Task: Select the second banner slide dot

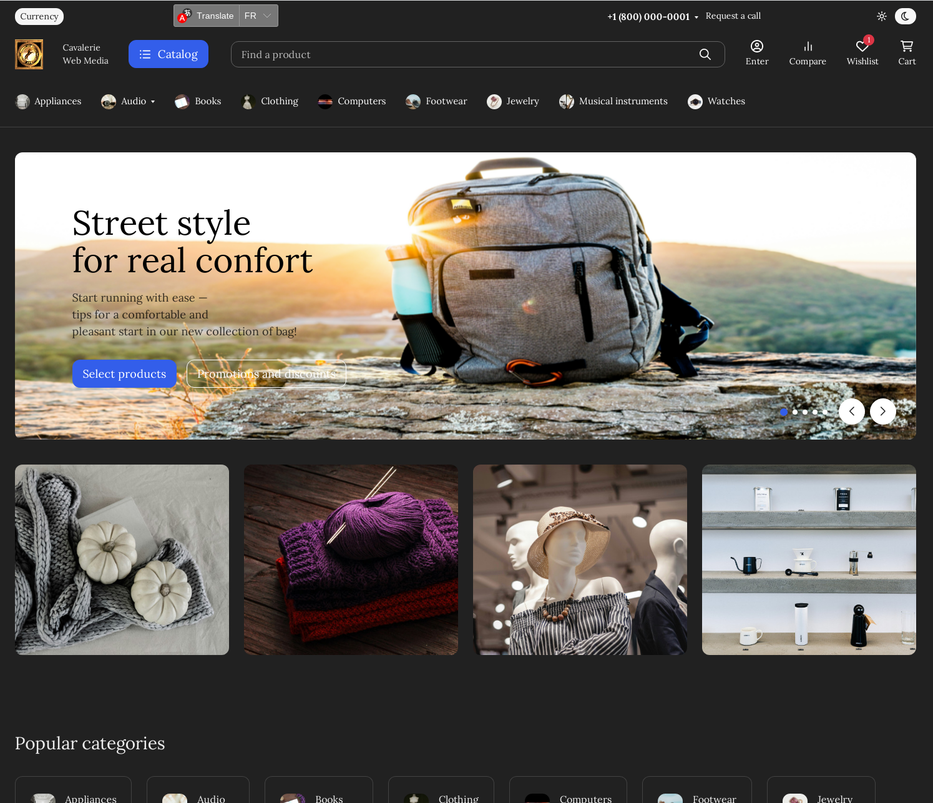Action: pyautogui.click(x=795, y=411)
